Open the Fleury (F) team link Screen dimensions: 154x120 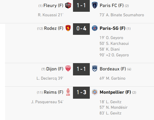tap(53, 6)
